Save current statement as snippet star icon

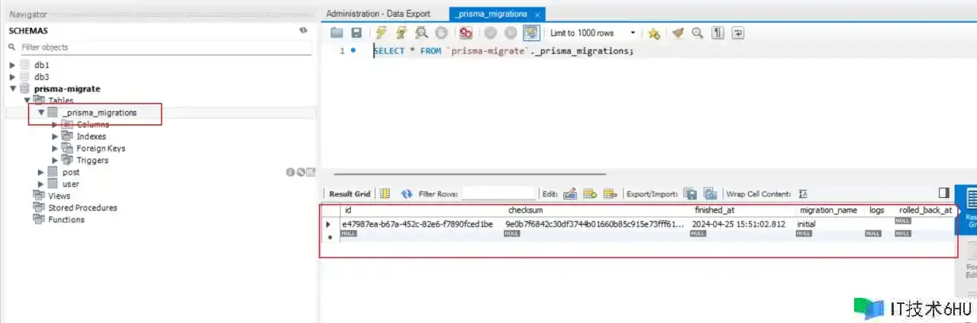tap(654, 33)
